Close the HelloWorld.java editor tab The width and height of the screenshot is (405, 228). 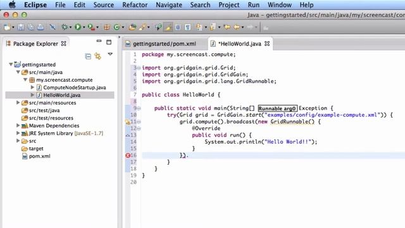(x=267, y=44)
